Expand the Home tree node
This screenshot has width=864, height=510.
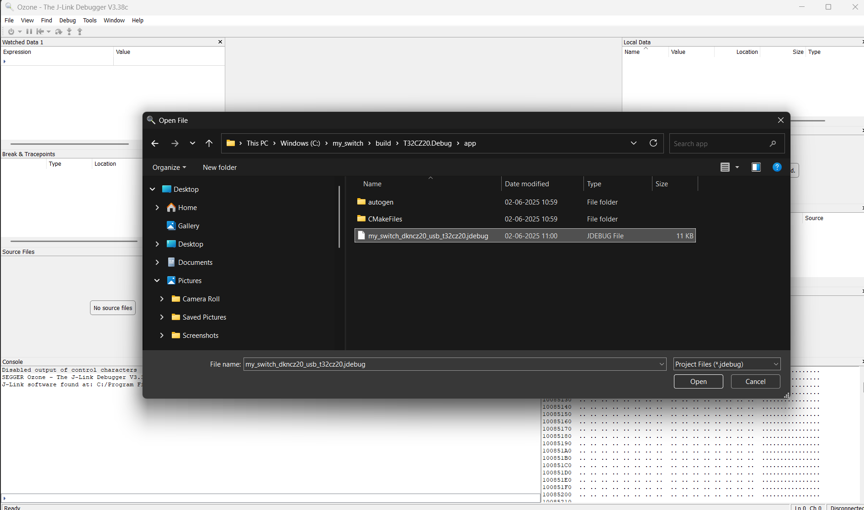pos(157,207)
